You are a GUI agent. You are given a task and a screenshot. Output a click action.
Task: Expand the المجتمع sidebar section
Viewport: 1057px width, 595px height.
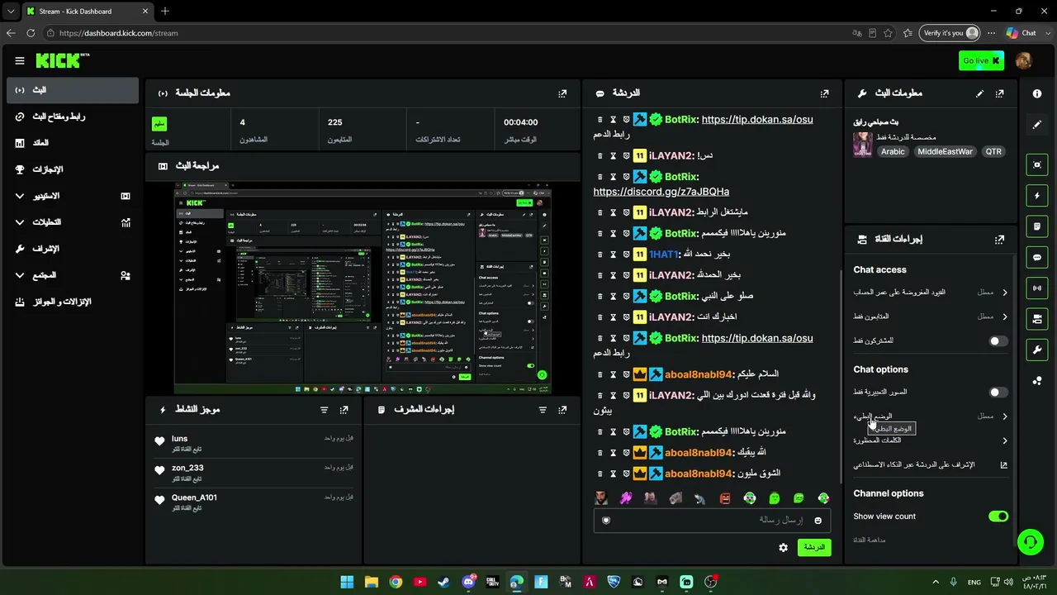[x=73, y=275]
